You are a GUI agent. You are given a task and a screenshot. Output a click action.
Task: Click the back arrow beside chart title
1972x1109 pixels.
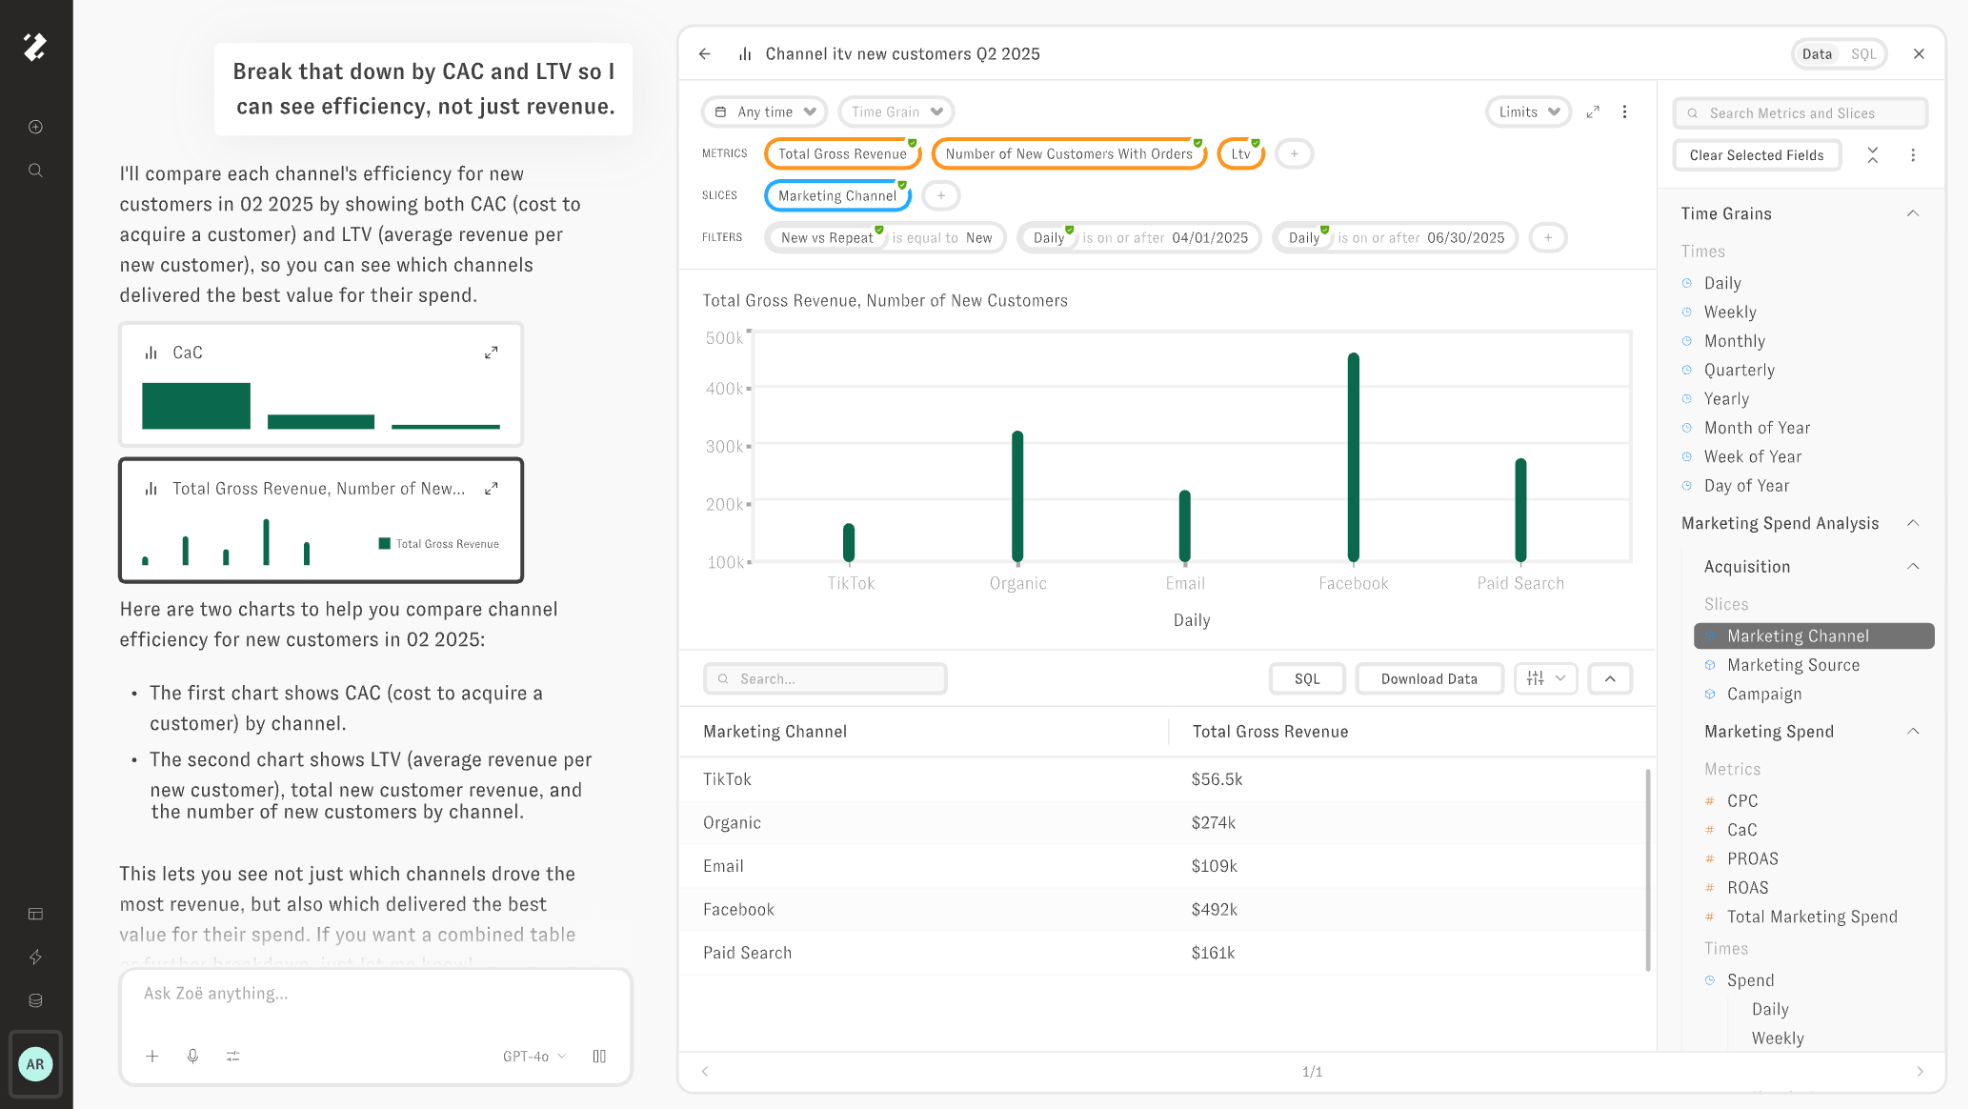click(x=705, y=54)
